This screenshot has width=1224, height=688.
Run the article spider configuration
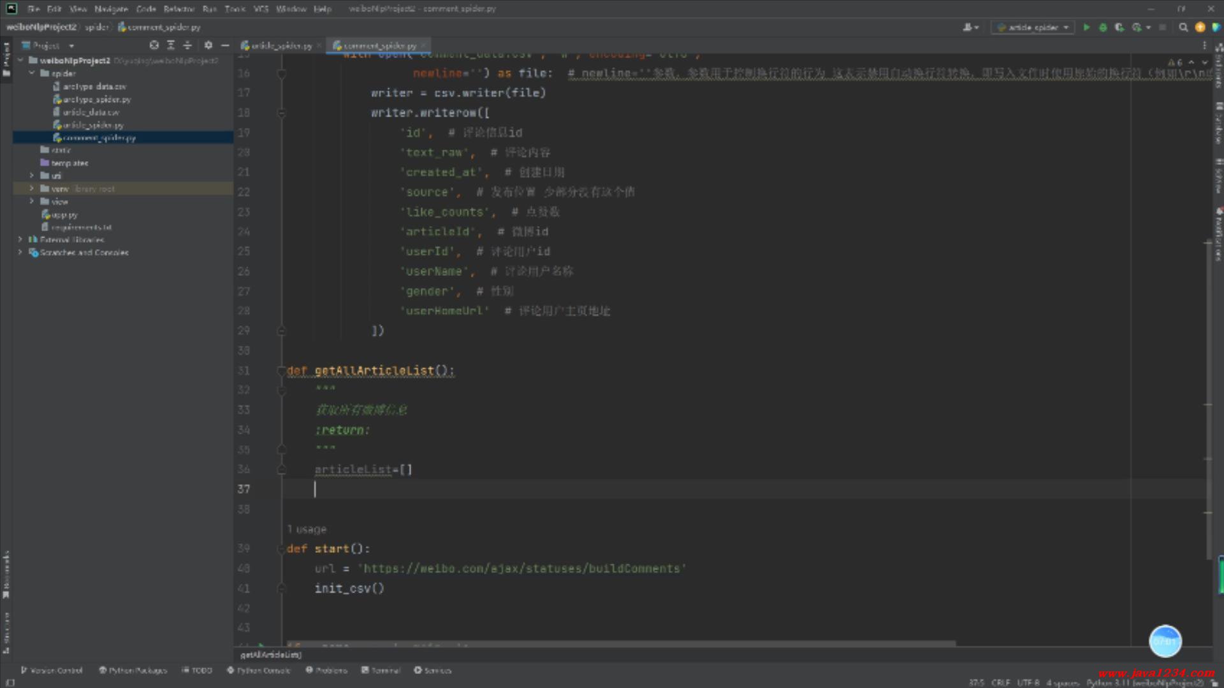(1086, 27)
